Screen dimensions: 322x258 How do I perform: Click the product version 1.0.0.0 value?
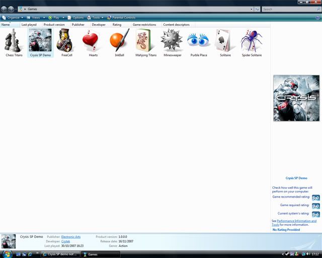[123, 237]
